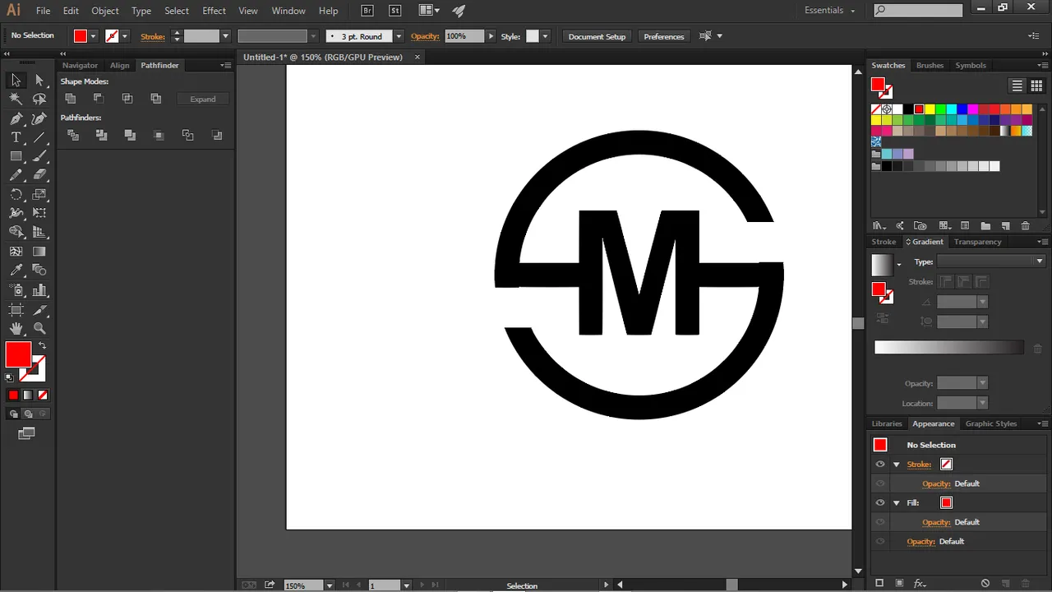Switch to the Graphic Styles tab
This screenshot has height=592, width=1052.
[x=991, y=423]
